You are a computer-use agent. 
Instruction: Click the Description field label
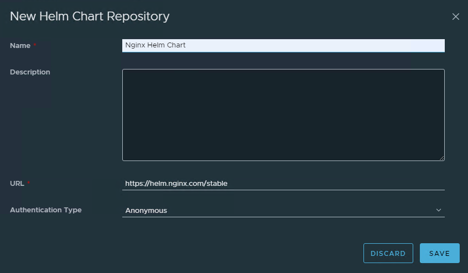pos(30,72)
